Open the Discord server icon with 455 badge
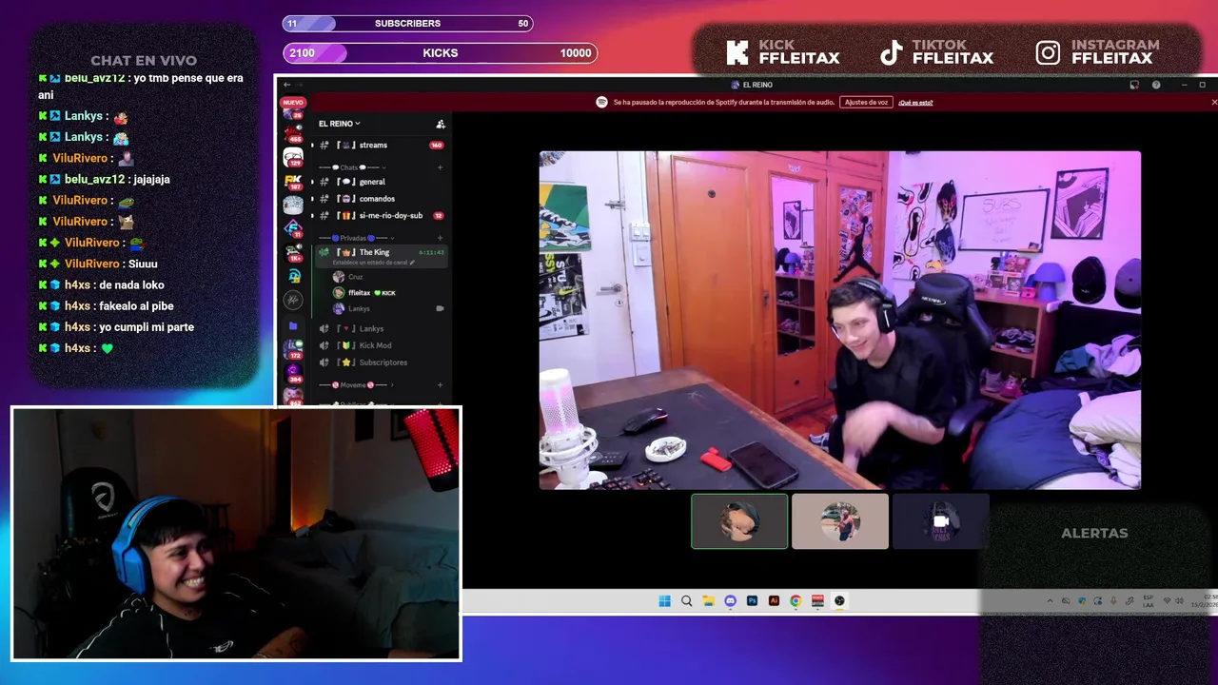Screen dimensions: 1218x685 click(x=293, y=133)
